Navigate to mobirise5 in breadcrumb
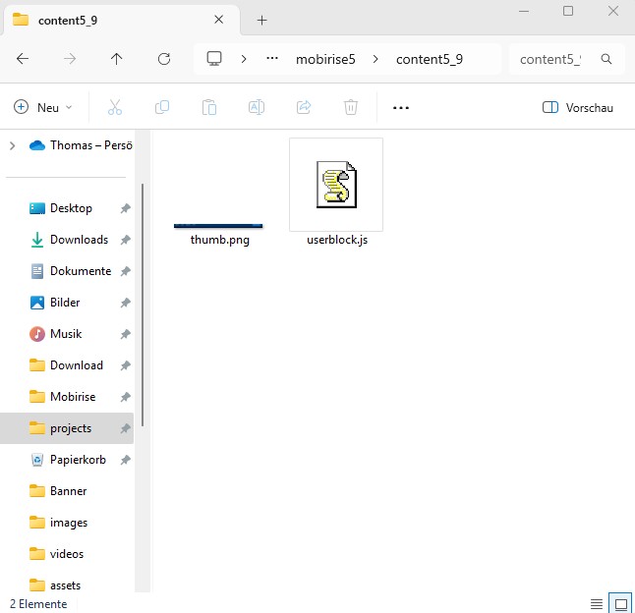Screen dimensions: 635x613 point(325,59)
